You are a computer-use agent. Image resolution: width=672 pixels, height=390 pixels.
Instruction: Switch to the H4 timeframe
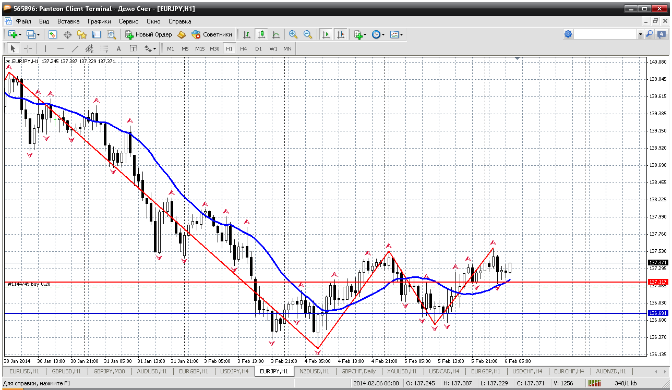pos(244,48)
